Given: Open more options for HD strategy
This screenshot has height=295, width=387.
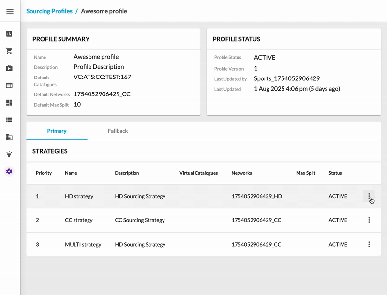Looking at the screenshot, I should pos(369,196).
